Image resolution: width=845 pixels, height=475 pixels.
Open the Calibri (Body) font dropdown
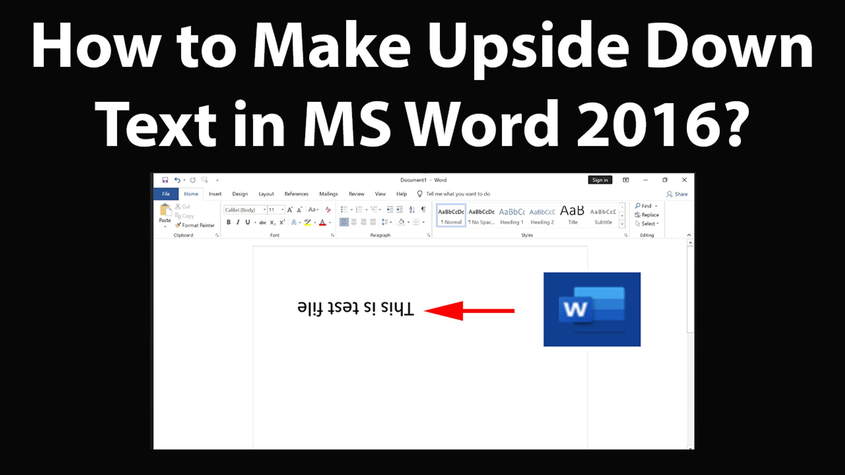(x=265, y=210)
